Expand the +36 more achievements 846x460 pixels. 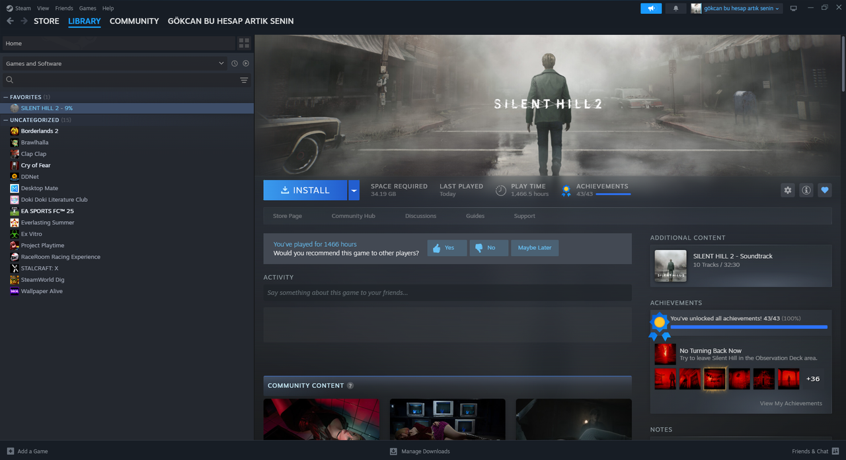pos(813,379)
